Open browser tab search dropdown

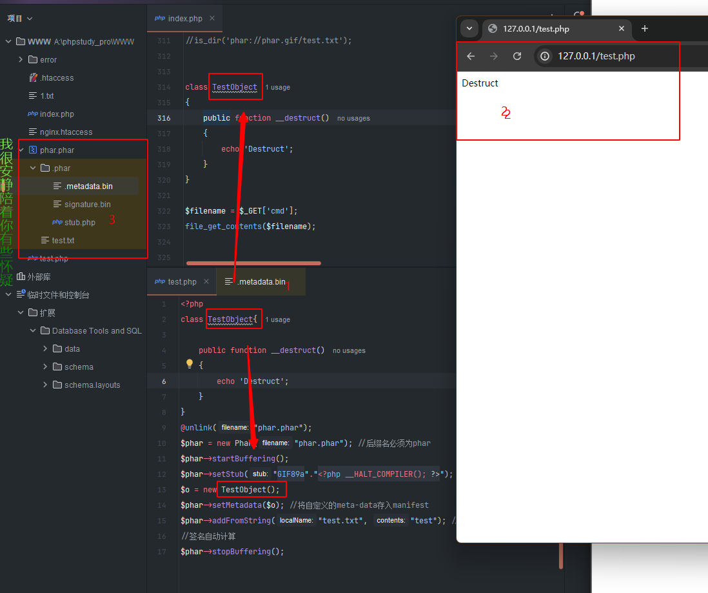click(x=469, y=28)
